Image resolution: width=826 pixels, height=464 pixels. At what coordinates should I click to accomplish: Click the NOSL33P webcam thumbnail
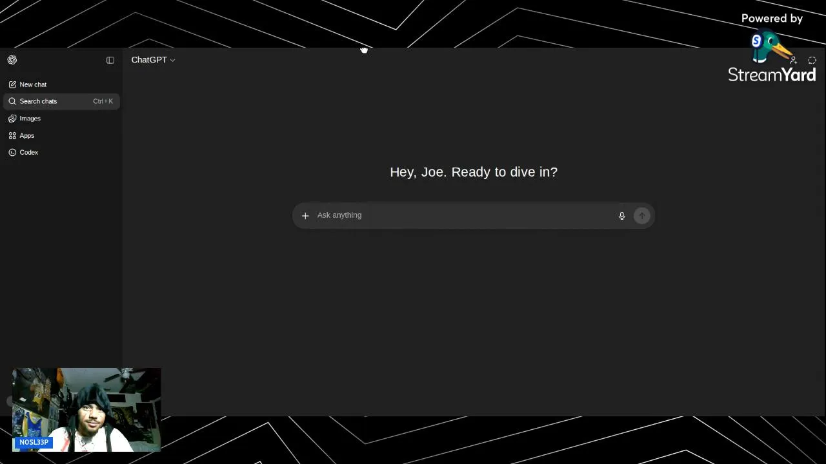point(86,410)
